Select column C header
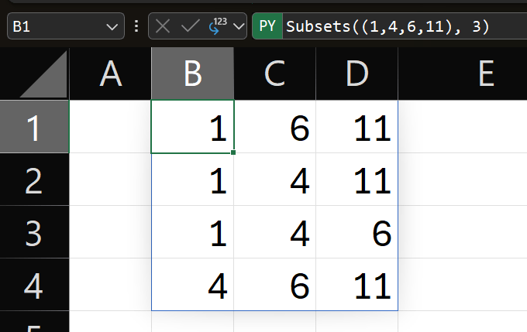527x332 pixels. click(274, 74)
